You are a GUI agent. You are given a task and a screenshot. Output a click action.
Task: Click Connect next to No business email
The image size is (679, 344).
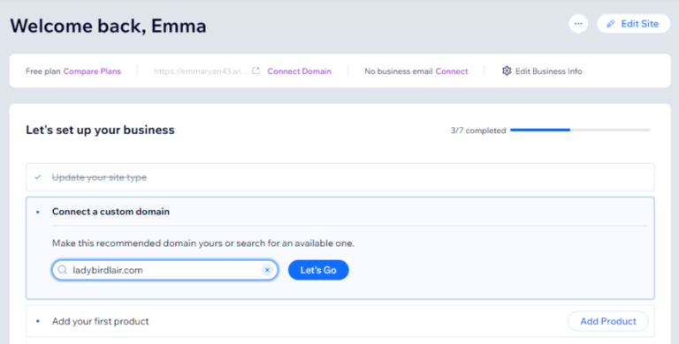click(452, 71)
